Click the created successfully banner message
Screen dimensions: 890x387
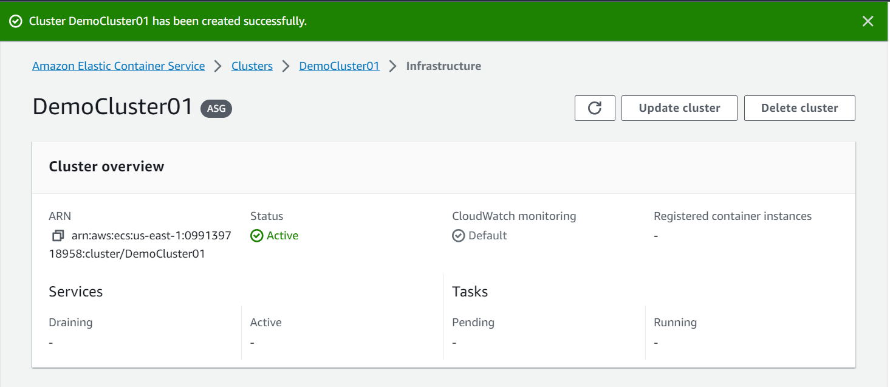168,21
